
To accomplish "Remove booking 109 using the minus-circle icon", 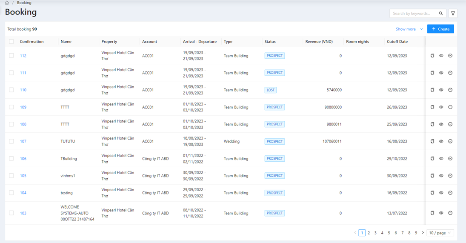I will [x=450, y=107].
